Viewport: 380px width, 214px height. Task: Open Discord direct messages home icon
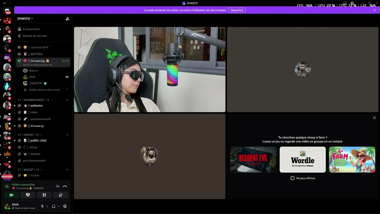tap(7, 11)
